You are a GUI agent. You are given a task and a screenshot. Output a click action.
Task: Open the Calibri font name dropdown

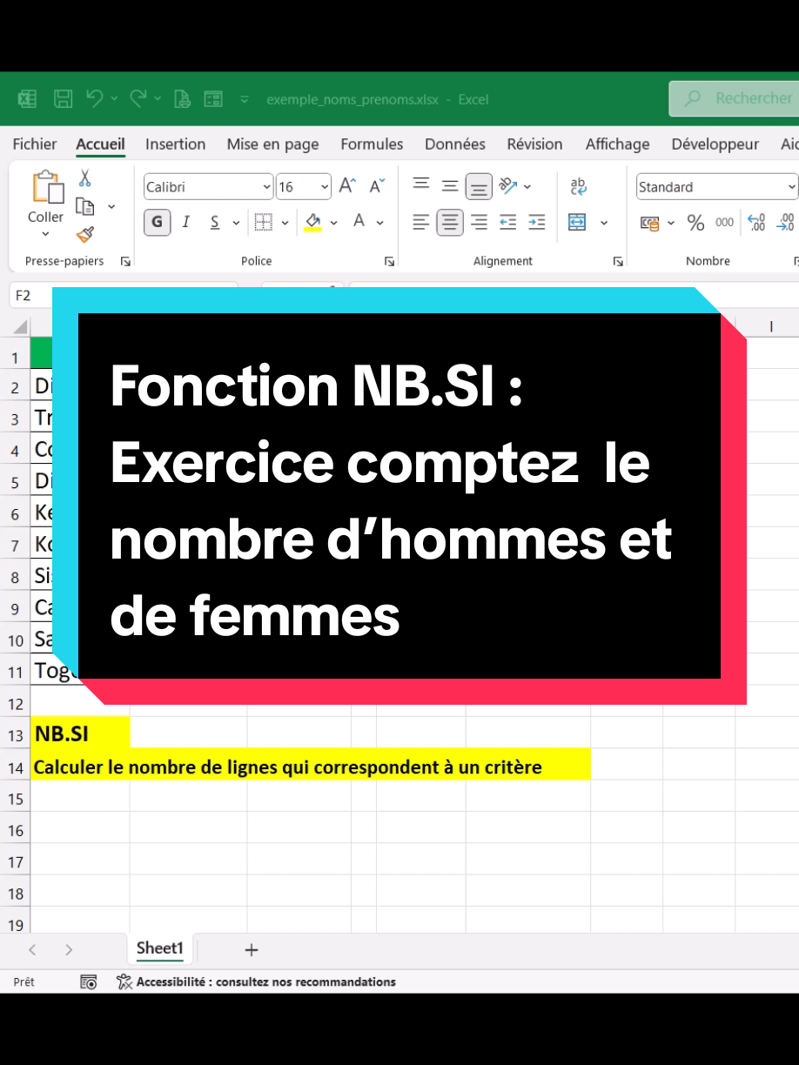[x=267, y=187]
